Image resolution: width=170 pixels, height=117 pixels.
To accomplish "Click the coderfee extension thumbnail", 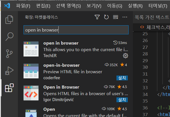I will coord(31,71).
